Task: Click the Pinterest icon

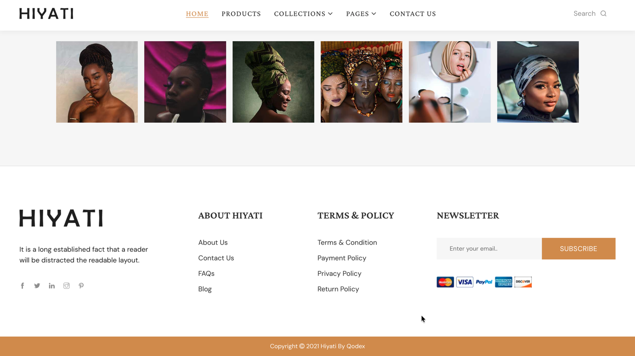Action: point(81,286)
